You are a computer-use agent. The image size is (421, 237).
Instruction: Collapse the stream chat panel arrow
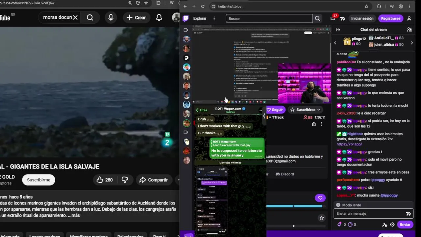click(x=338, y=30)
